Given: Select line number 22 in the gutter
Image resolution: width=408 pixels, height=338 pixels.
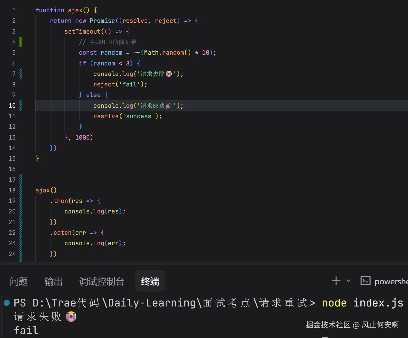Looking at the screenshot, I should click(x=12, y=233).
